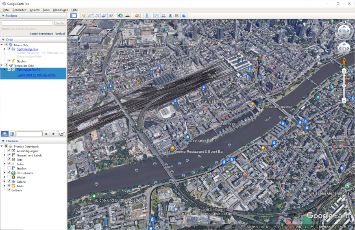
Task: Click the blue Earth globe toolbar icon
Action: click(x=184, y=15)
